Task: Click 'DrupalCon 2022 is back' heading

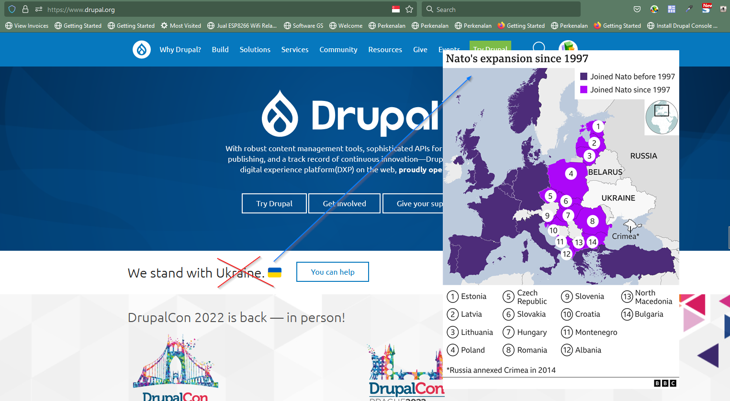Action: click(x=236, y=317)
